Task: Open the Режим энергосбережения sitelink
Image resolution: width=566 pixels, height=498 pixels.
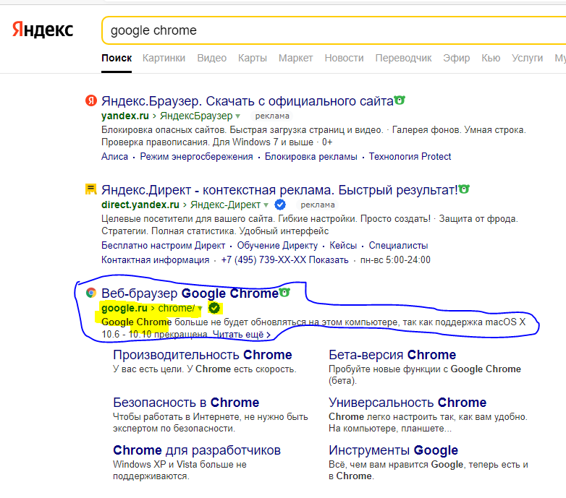Action: pyautogui.click(x=196, y=156)
